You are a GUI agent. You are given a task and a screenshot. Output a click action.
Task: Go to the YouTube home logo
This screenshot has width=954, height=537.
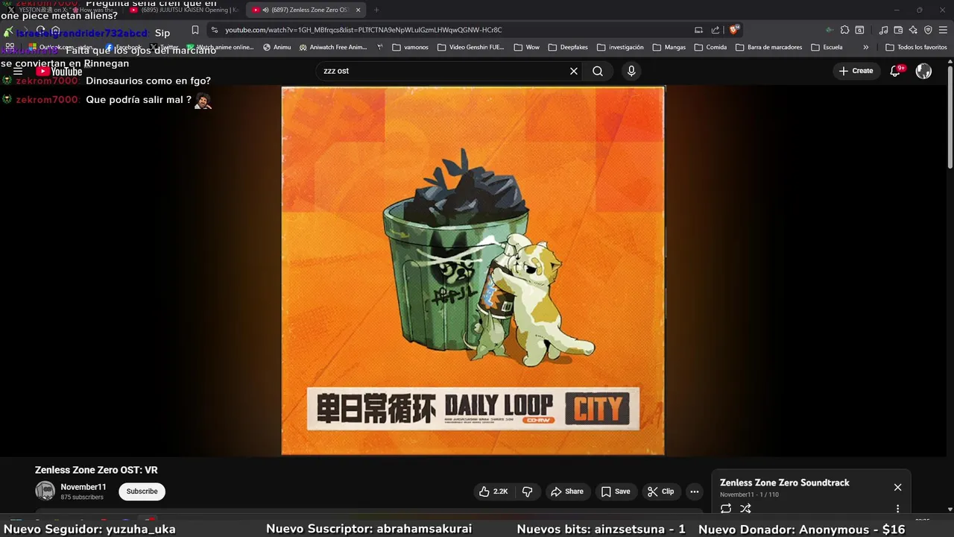pyautogui.click(x=60, y=72)
